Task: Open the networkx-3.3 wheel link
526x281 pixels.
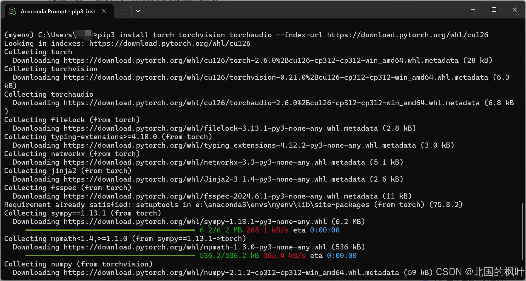Action: (x=212, y=162)
